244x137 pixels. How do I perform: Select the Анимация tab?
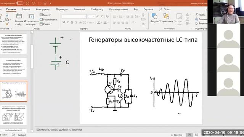79,9
